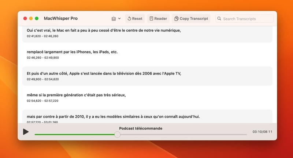Click timestamp 02:41,820 - 02:46,260
The height and width of the screenshot is (158, 293).
pyautogui.click(x=42, y=36)
